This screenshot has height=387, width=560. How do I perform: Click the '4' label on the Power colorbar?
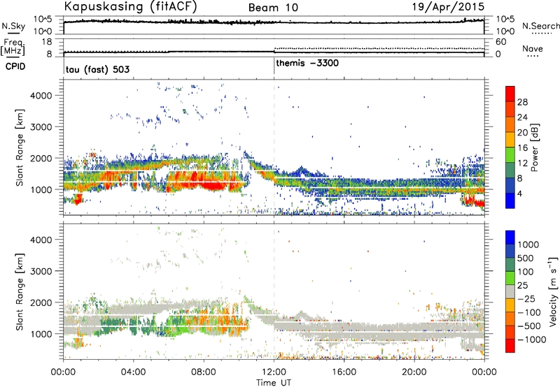519,194
